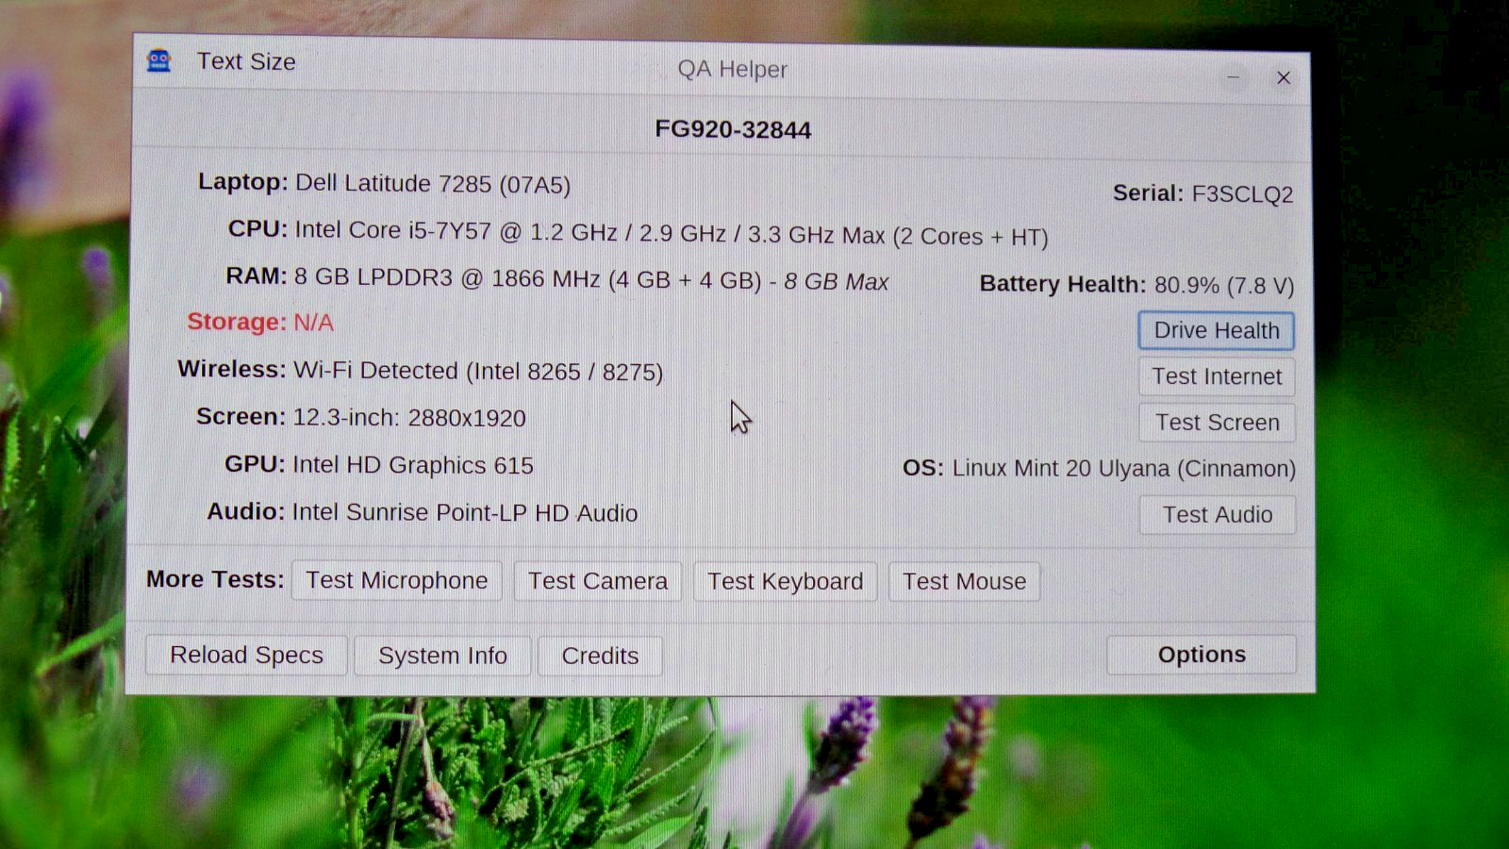
Task: Close the QA Helper window
Action: pos(1283,78)
